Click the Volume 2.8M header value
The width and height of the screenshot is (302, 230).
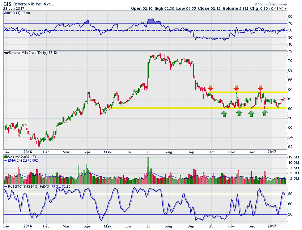point(235,8)
